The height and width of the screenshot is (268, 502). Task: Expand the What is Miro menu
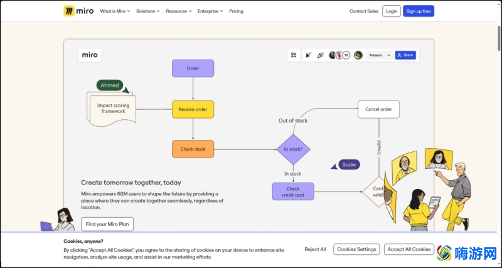pyautogui.click(x=115, y=11)
